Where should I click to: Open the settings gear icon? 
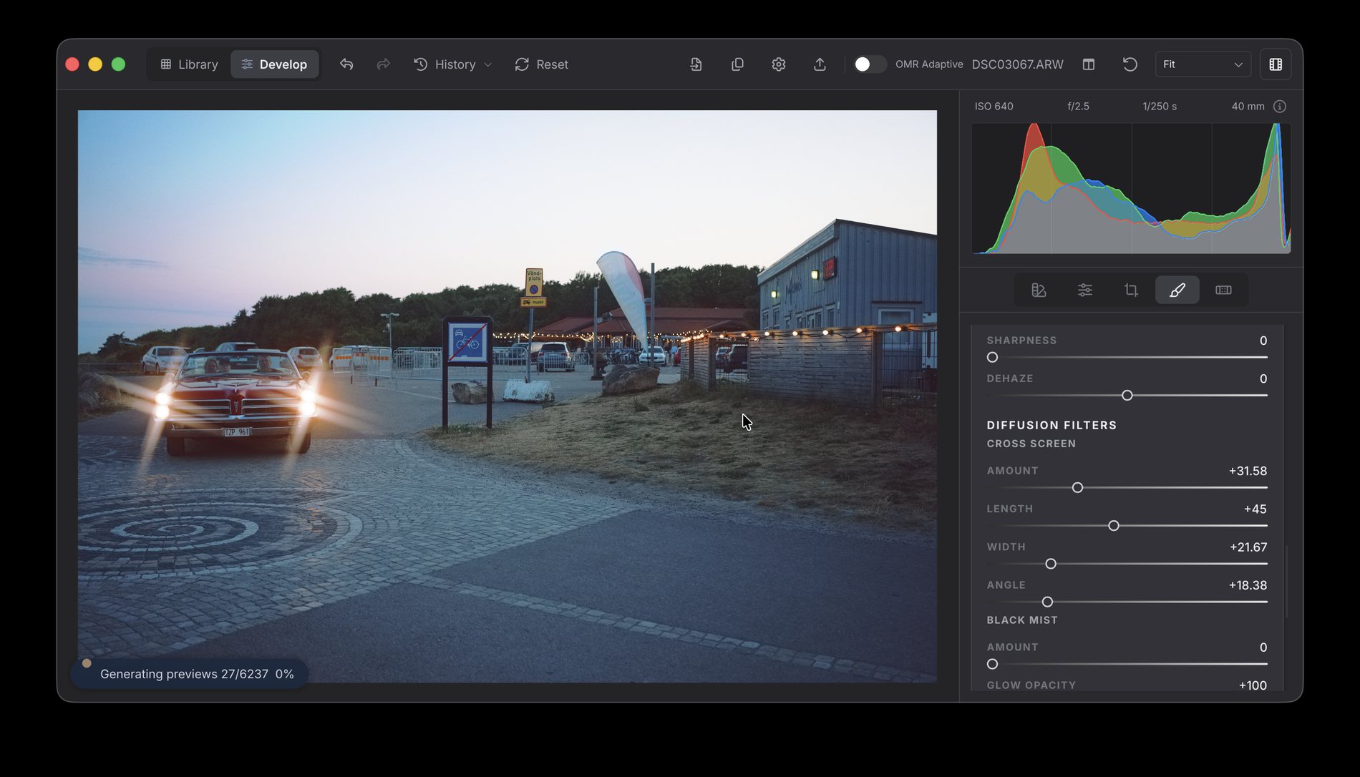pos(779,64)
